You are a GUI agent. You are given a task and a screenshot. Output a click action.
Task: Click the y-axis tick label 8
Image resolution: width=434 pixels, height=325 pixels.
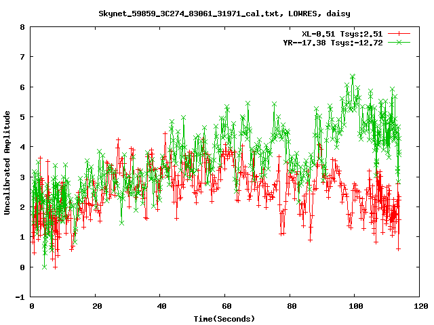(22, 27)
